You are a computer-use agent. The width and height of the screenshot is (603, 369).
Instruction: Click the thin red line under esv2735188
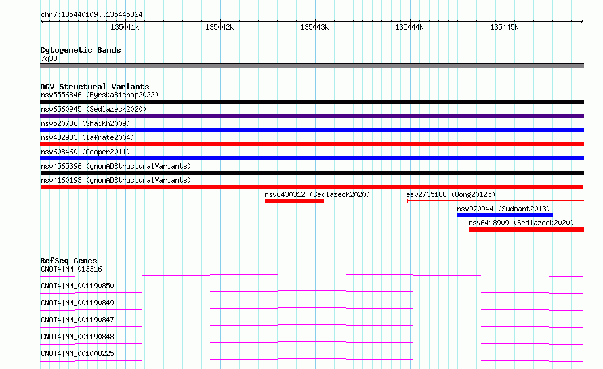click(495, 200)
